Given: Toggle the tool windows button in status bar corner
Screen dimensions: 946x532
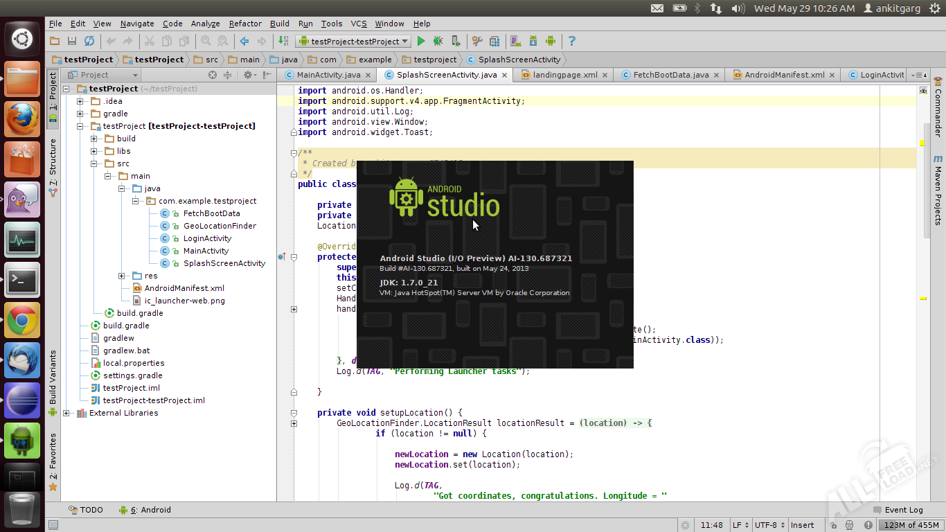Looking at the screenshot, I should coord(53,525).
